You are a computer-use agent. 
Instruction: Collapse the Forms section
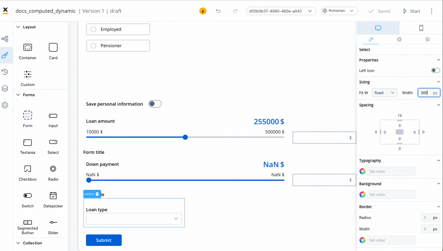coord(18,95)
